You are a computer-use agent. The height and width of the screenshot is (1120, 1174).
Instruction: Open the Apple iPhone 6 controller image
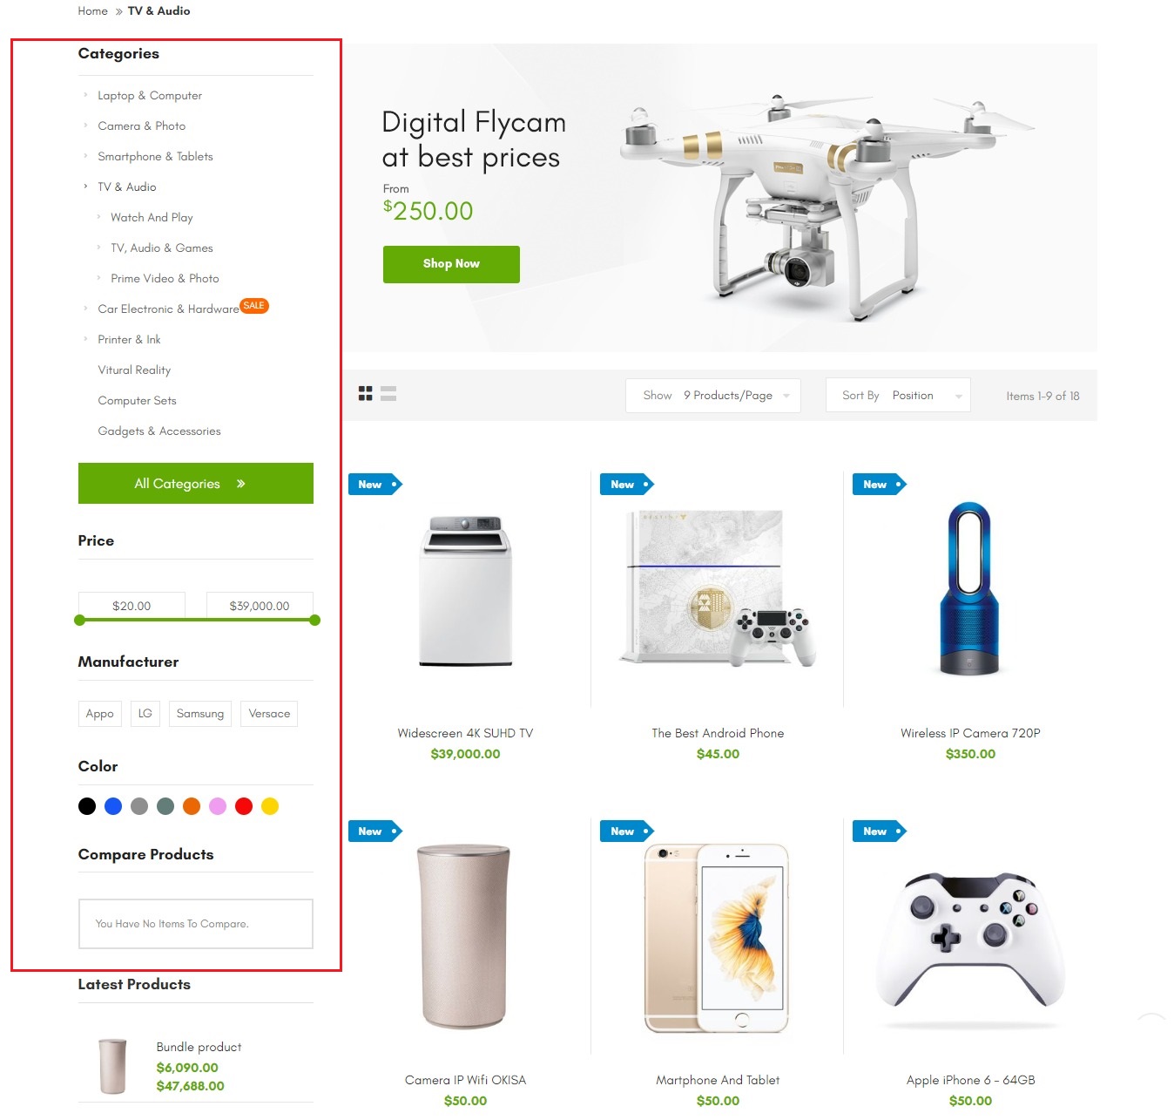tap(970, 938)
